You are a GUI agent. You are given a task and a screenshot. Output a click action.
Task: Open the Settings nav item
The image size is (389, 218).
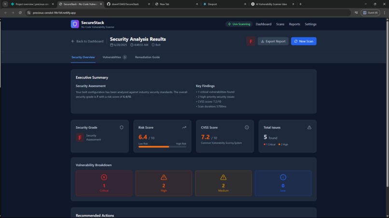tap(310, 24)
